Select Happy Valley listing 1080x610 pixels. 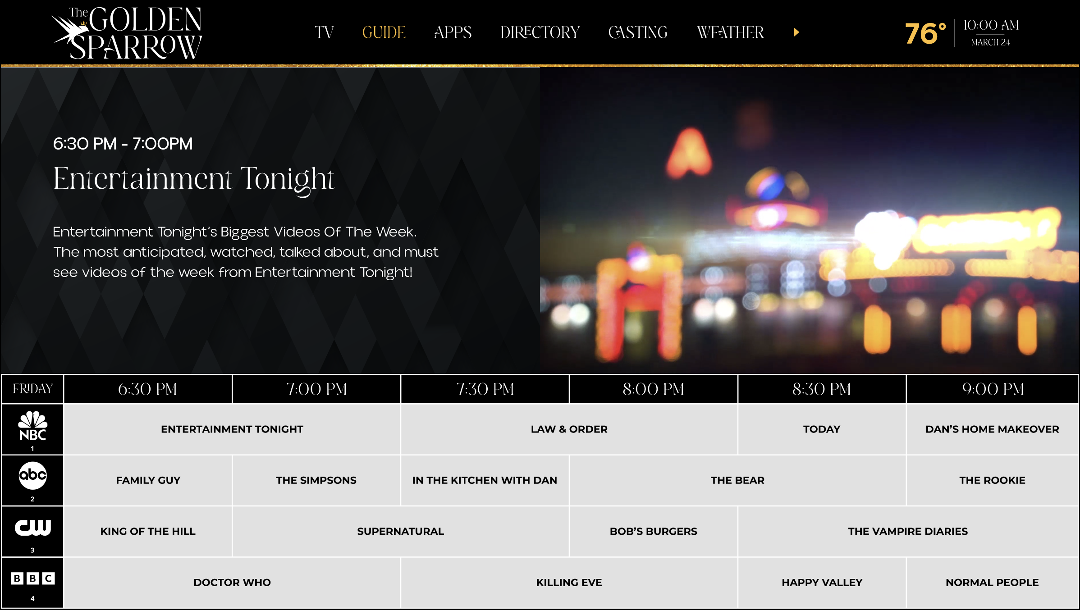822,583
